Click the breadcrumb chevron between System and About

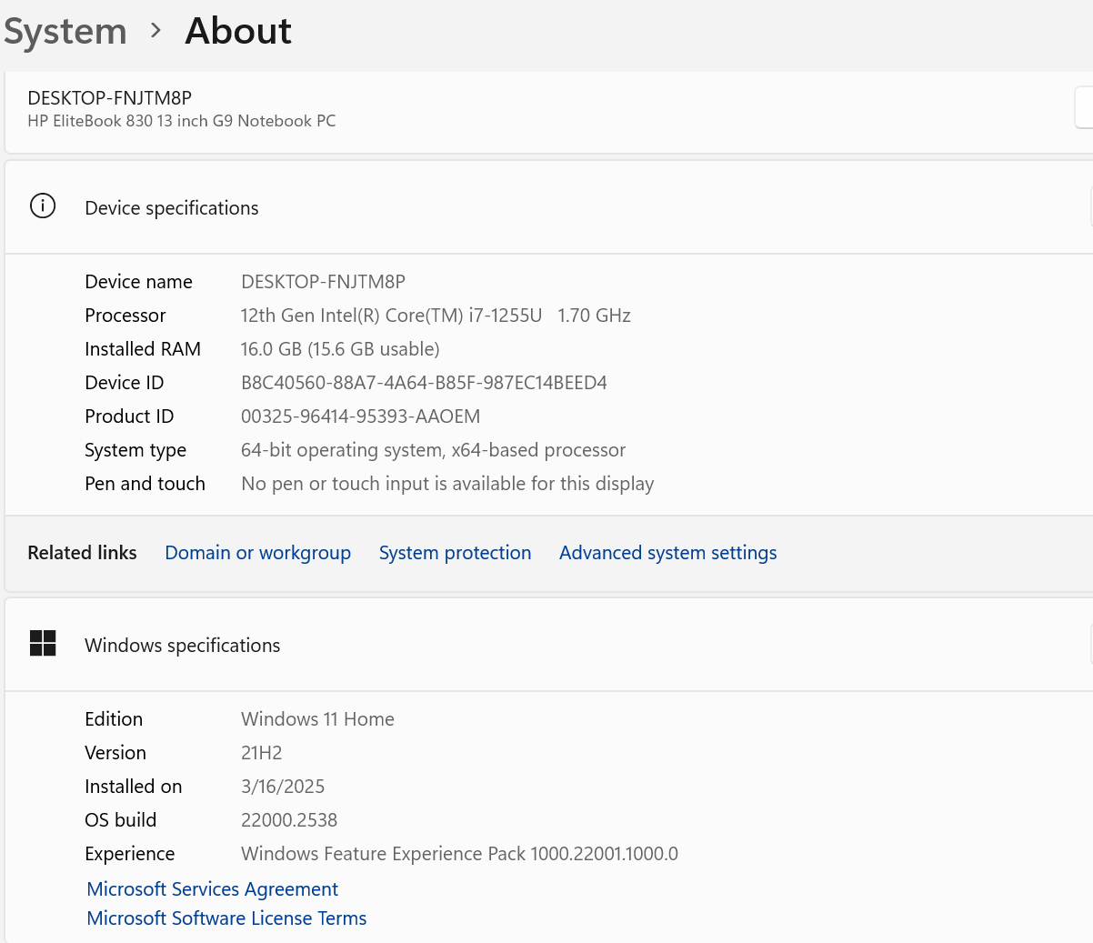point(155,31)
